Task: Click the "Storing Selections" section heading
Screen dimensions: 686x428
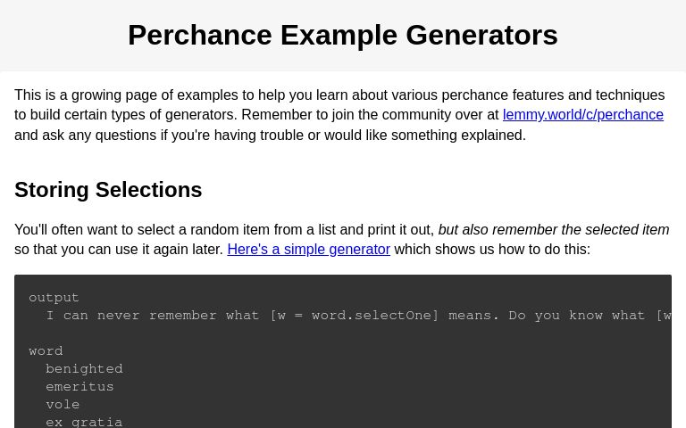Action: [x=108, y=190]
